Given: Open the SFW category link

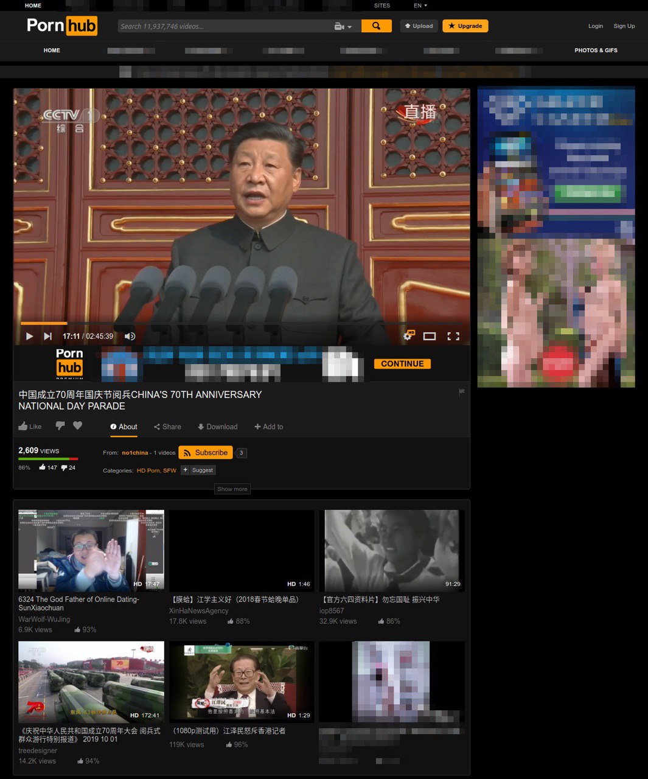Looking at the screenshot, I should click(170, 470).
